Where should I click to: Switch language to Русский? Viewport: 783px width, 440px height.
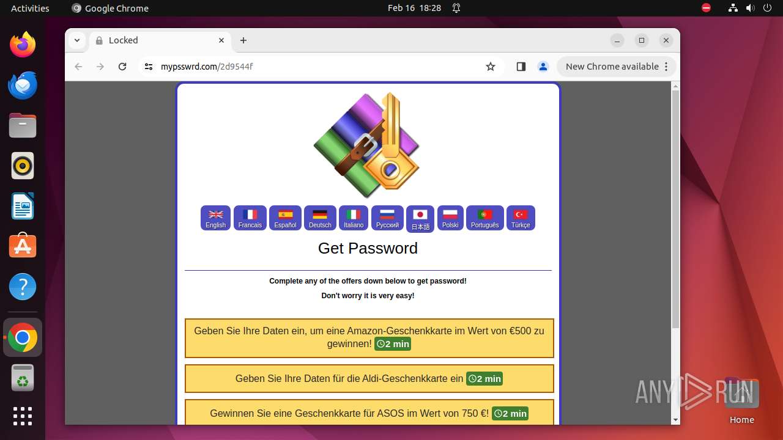387,218
